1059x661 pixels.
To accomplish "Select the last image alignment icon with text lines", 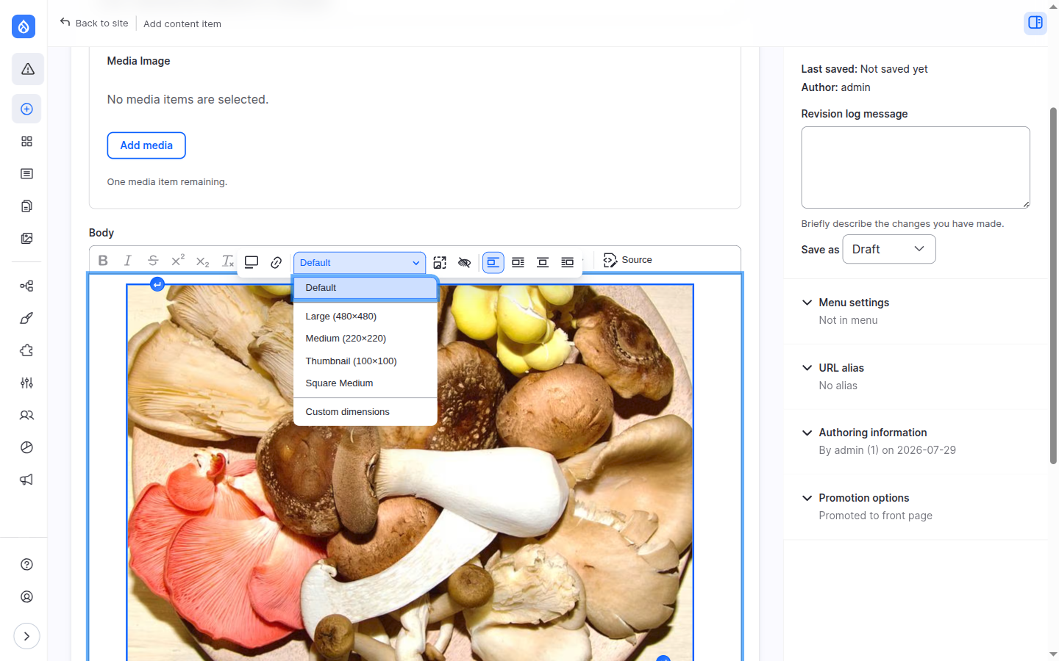I will (567, 262).
